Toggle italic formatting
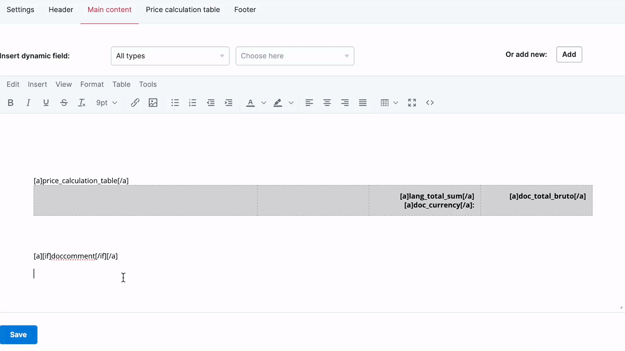The image size is (625, 351). (x=28, y=103)
